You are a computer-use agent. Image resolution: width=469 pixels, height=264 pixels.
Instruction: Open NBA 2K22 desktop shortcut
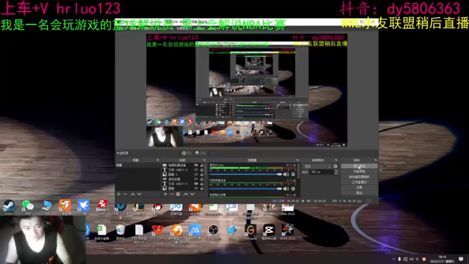tap(287, 209)
